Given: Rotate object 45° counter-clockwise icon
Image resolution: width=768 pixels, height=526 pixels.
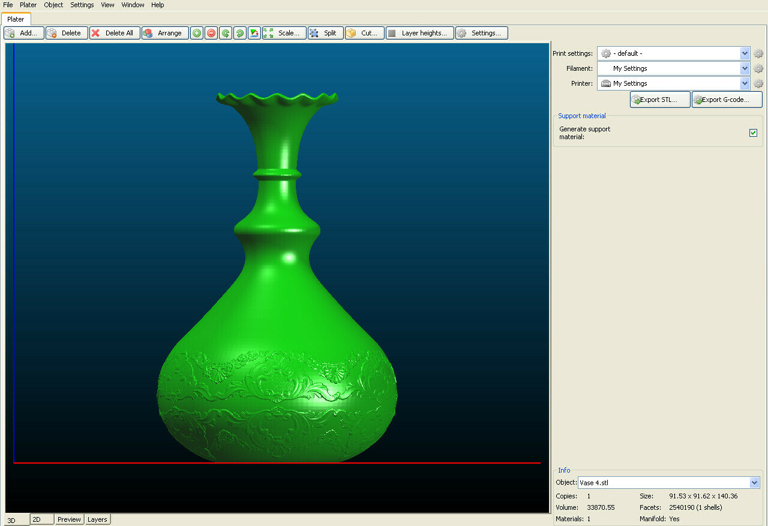Looking at the screenshot, I should coord(226,33).
